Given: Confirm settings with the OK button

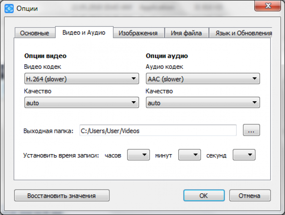Looking at the screenshot, I should (204, 196).
